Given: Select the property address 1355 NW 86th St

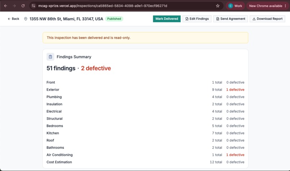Looking at the screenshot, I should pos(66,19).
